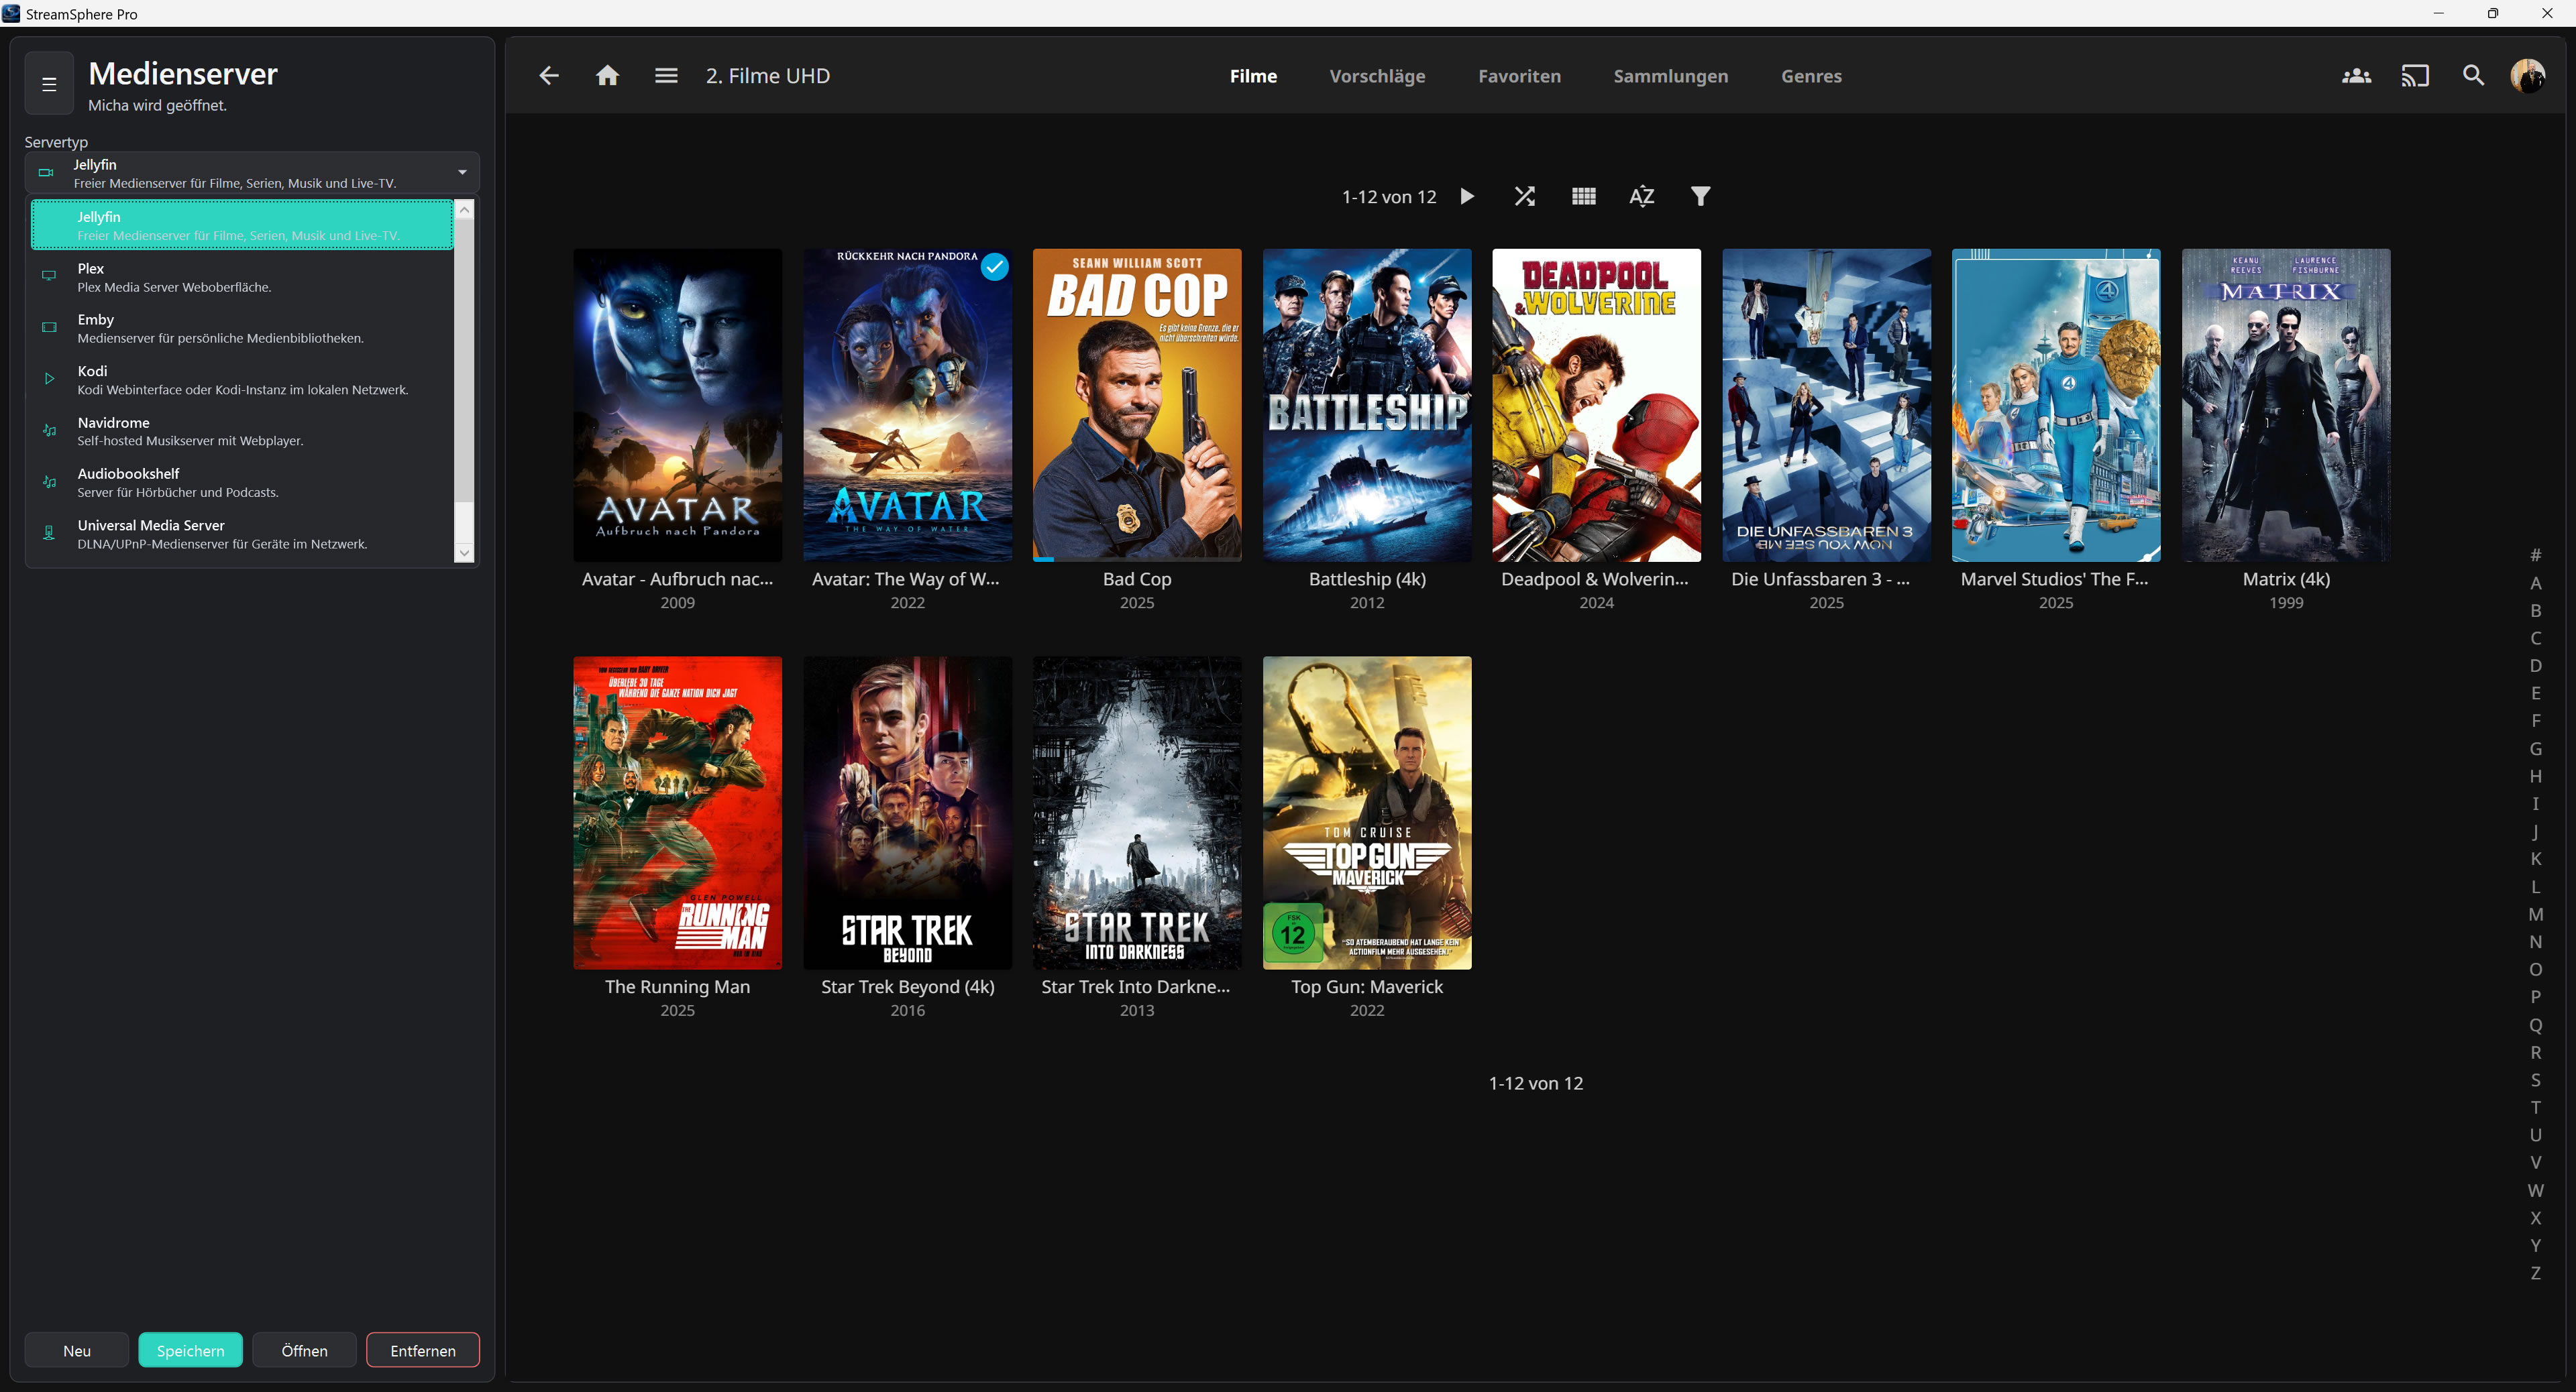
Task: Jump to letter Z in alphabet picker
Action: (2535, 1272)
